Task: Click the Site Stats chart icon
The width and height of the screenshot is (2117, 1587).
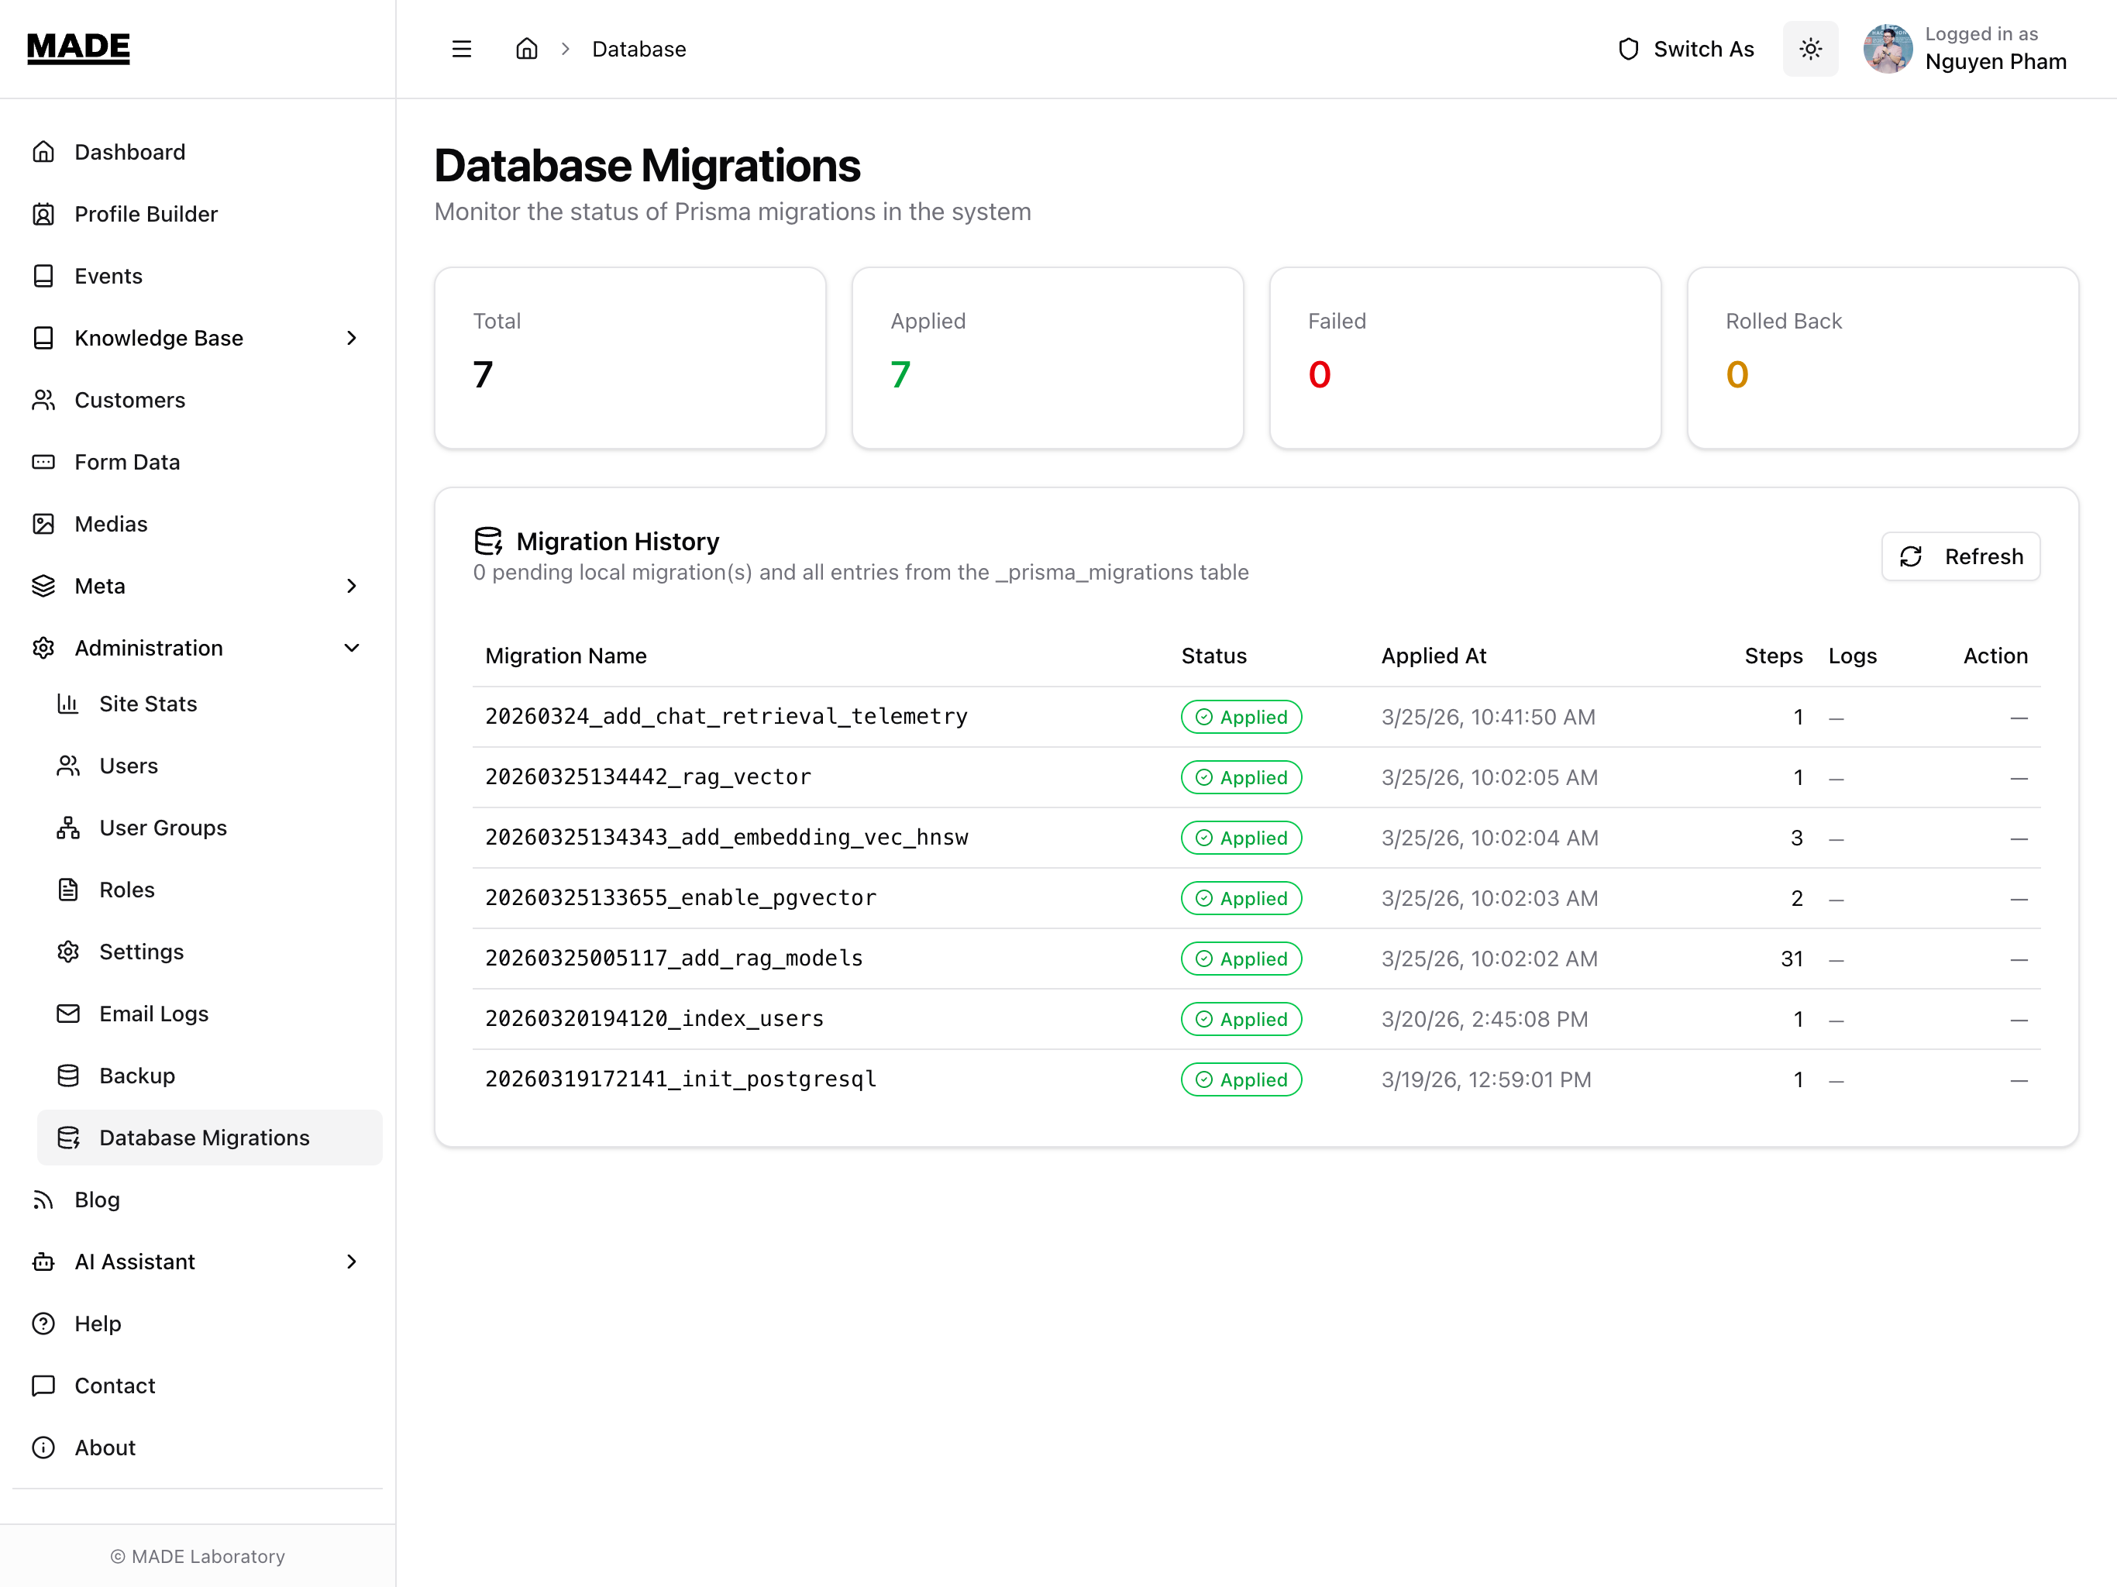Action: (x=68, y=704)
